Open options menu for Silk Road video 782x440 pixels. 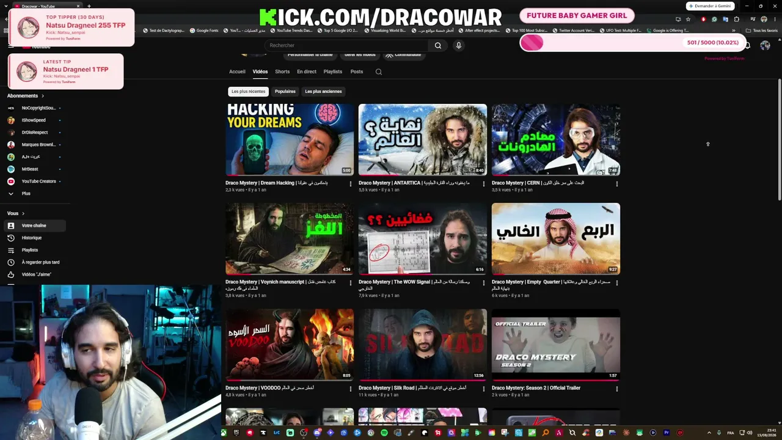(483, 389)
